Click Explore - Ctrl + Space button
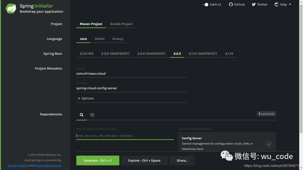The image size is (303, 170). click(x=144, y=160)
